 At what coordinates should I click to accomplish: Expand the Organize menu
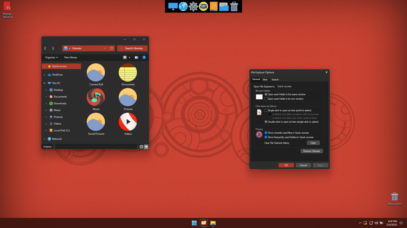click(51, 57)
